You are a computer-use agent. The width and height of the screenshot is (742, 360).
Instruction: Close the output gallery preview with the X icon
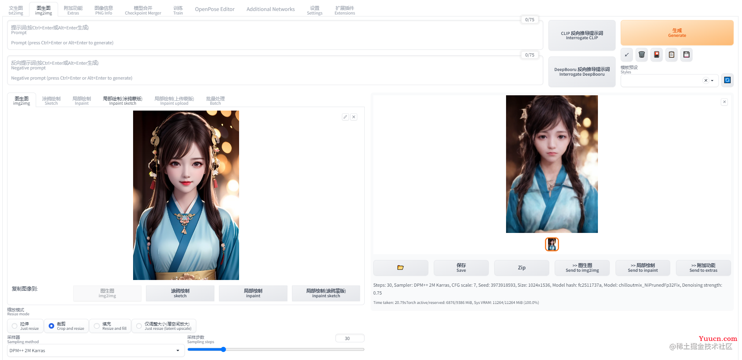(x=724, y=102)
